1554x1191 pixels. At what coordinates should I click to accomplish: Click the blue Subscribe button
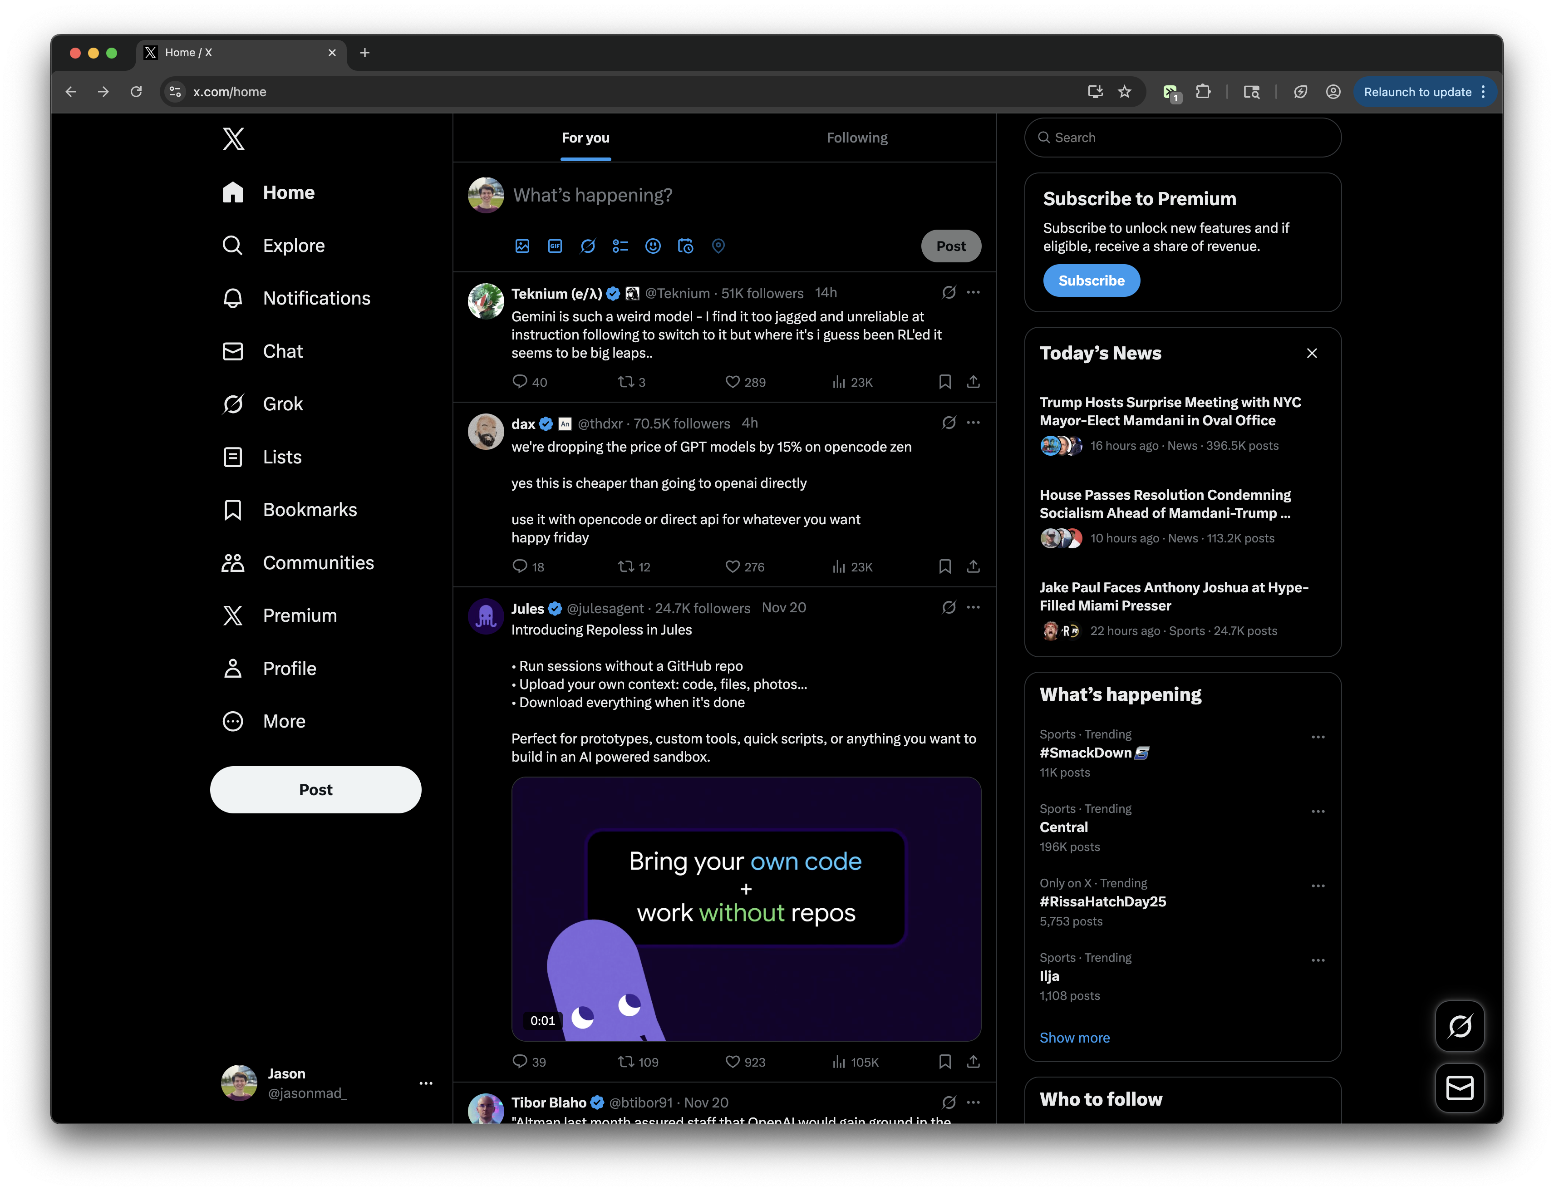pos(1091,281)
